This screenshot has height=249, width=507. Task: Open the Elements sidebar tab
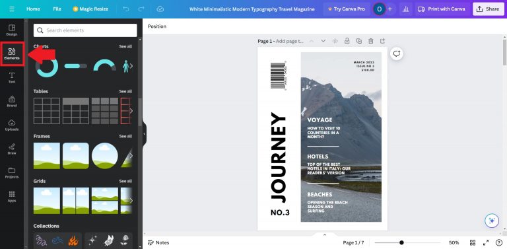(12, 54)
